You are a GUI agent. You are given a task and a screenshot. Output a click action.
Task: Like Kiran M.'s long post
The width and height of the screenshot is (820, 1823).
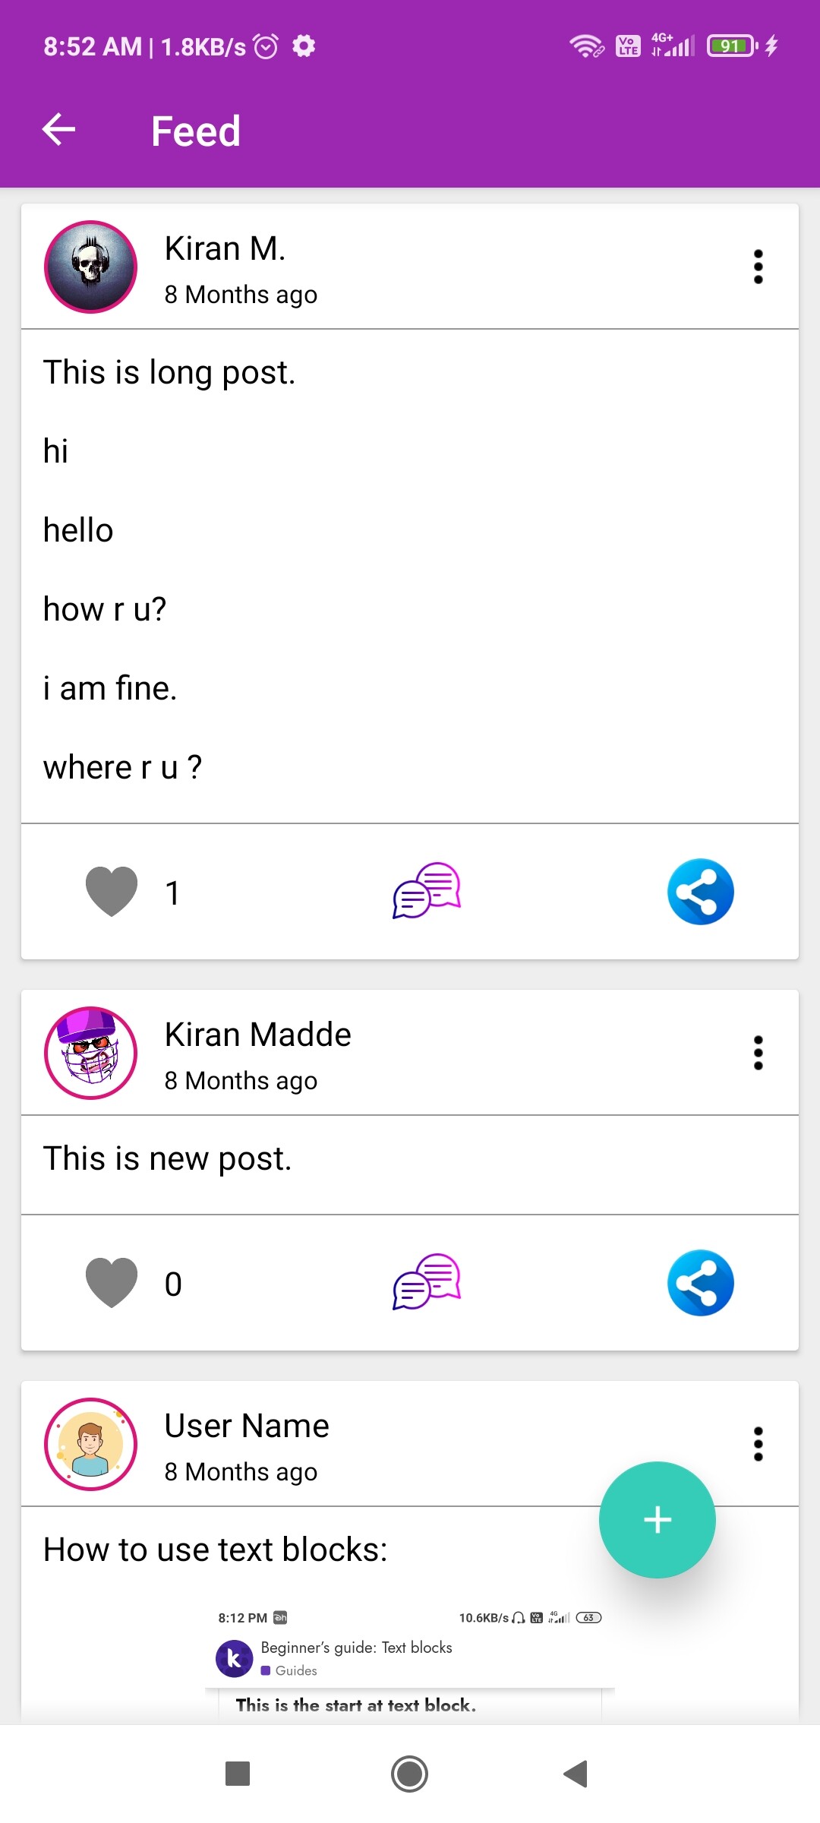coord(112,892)
